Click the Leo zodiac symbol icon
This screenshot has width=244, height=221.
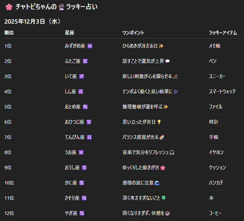coord(81,92)
